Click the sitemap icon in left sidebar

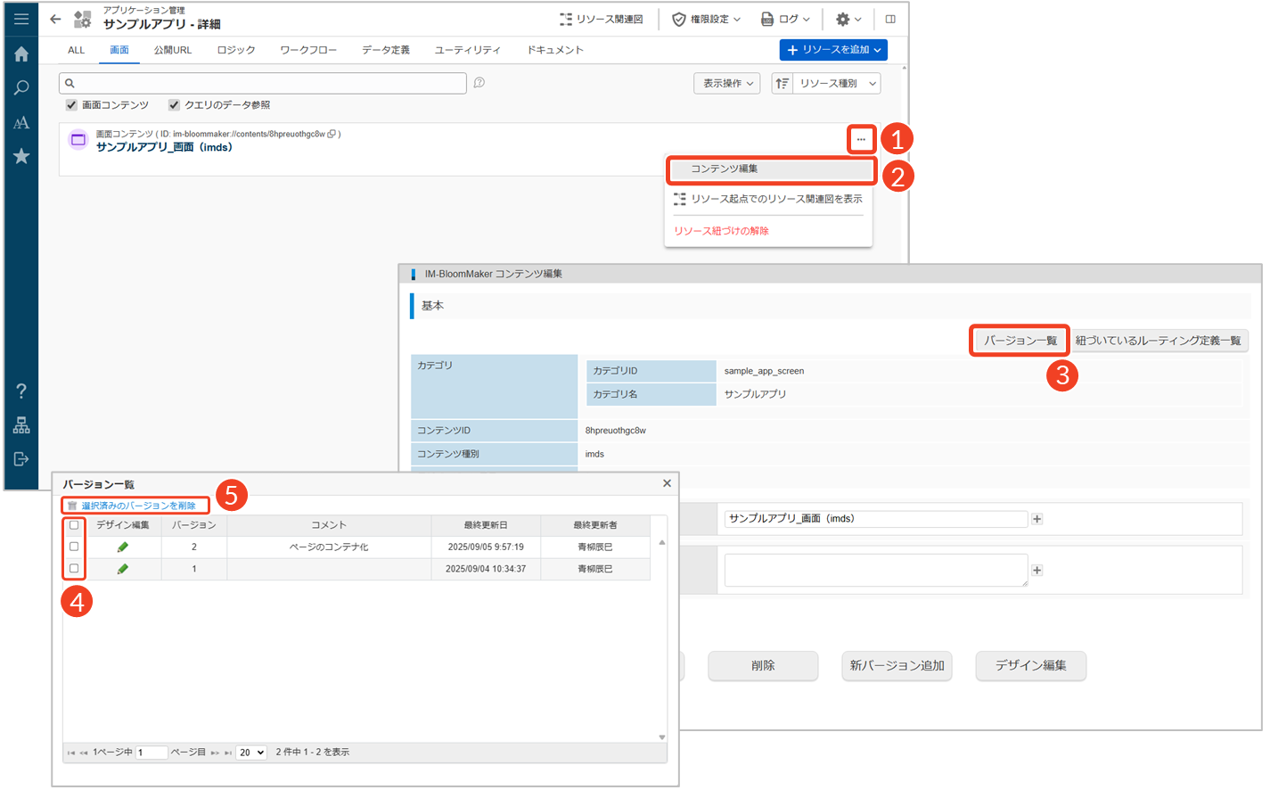pyautogui.click(x=21, y=425)
